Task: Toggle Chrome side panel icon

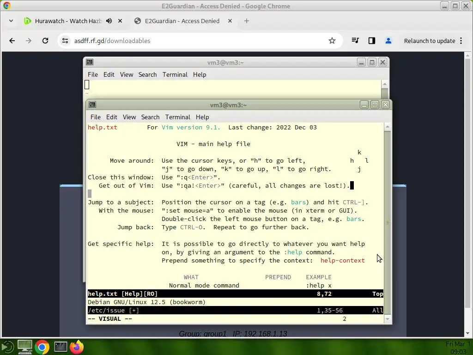Action: coord(372,41)
